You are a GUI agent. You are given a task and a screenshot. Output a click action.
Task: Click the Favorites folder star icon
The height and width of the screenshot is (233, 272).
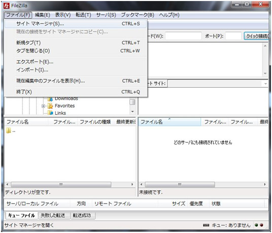coord(50,106)
